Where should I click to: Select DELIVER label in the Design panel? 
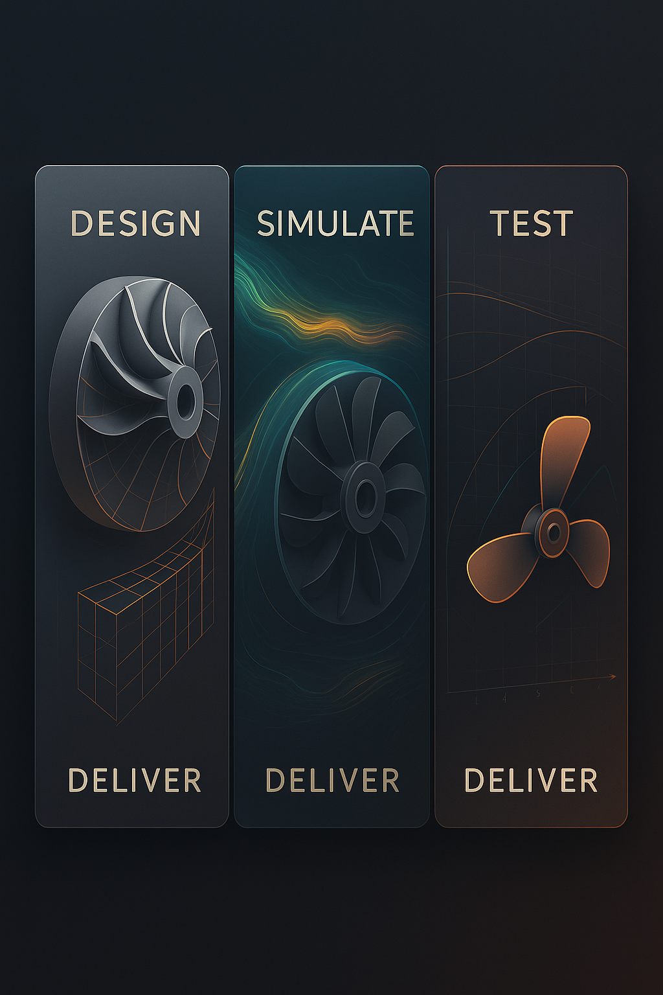coord(135,781)
